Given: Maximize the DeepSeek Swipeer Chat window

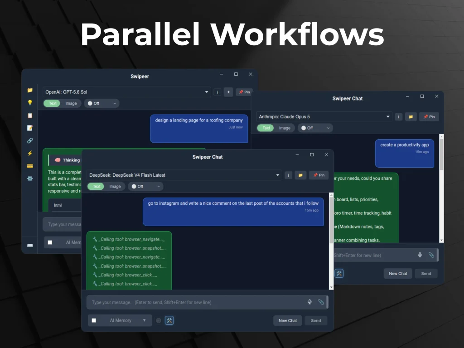Looking at the screenshot, I should (x=312, y=155).
